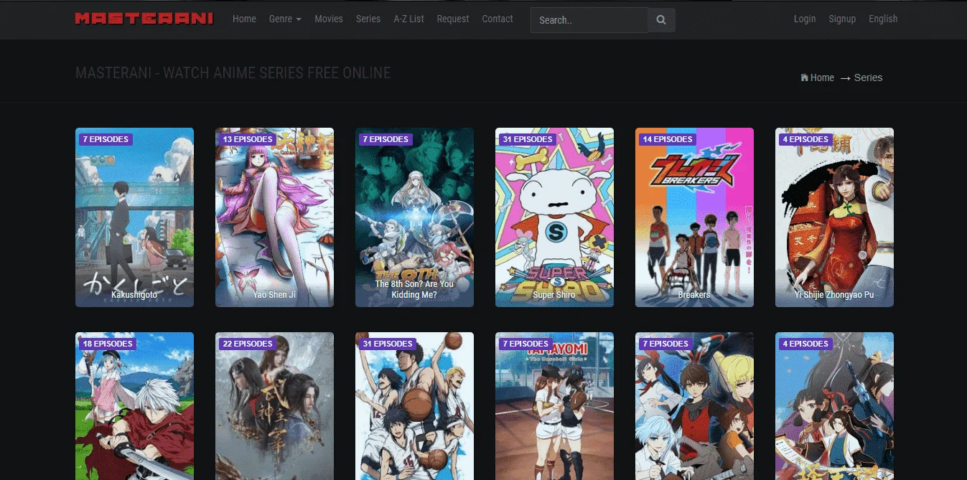Select the English language option
This screenshot has width=967, height=480.
coord(883,19)
